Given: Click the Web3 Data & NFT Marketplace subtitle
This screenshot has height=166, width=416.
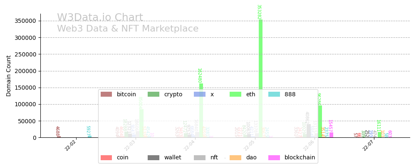Looking at the screenshot, I should (128, 29).
